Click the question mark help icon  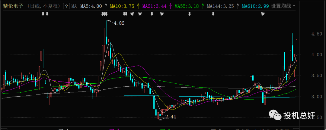(66, 6)
